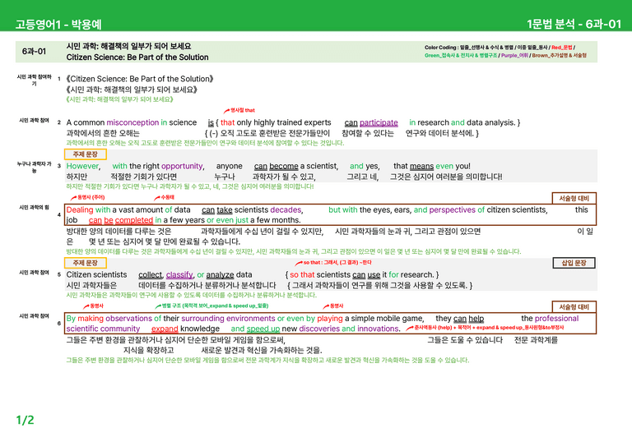Click the "서술형 대비" tag above sentence 6
This screenshot has width=632, height=446.
coord(574,307)
